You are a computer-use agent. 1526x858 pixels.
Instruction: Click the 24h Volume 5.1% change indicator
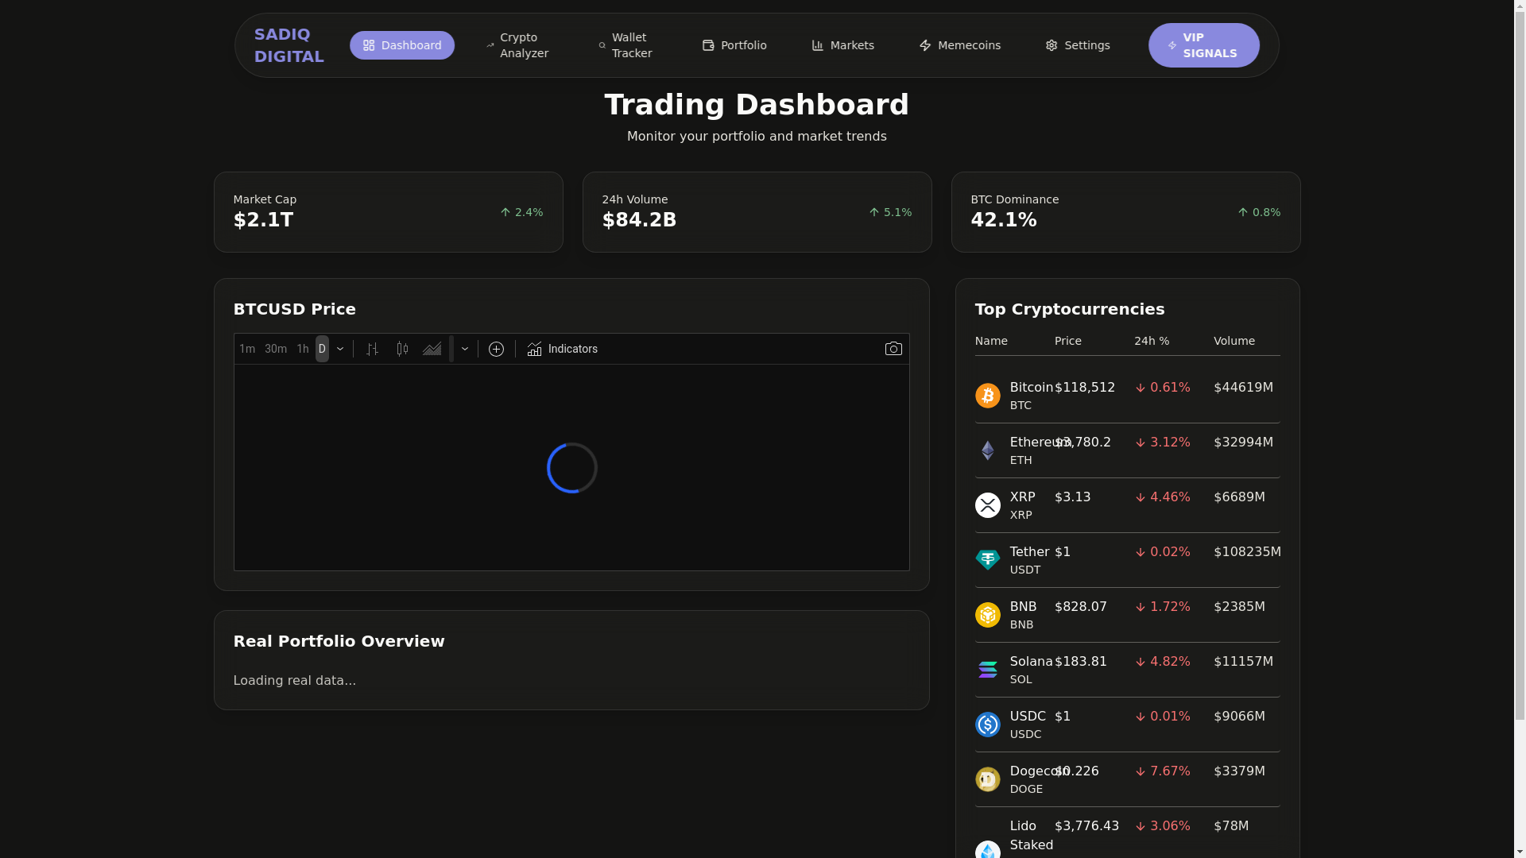coord(890,212)
